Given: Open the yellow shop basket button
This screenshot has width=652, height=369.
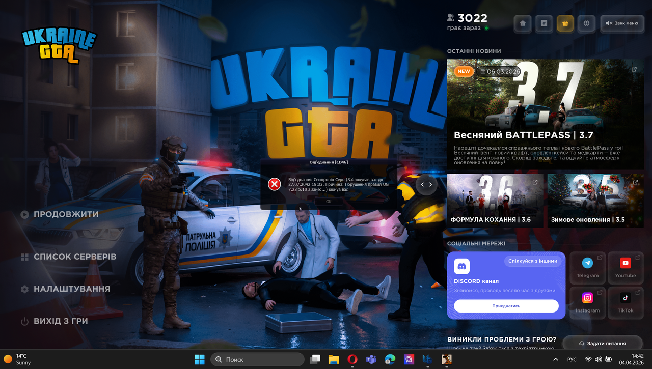Looking at the screenshot, I should pyautogui.click(x=565, y=23).
